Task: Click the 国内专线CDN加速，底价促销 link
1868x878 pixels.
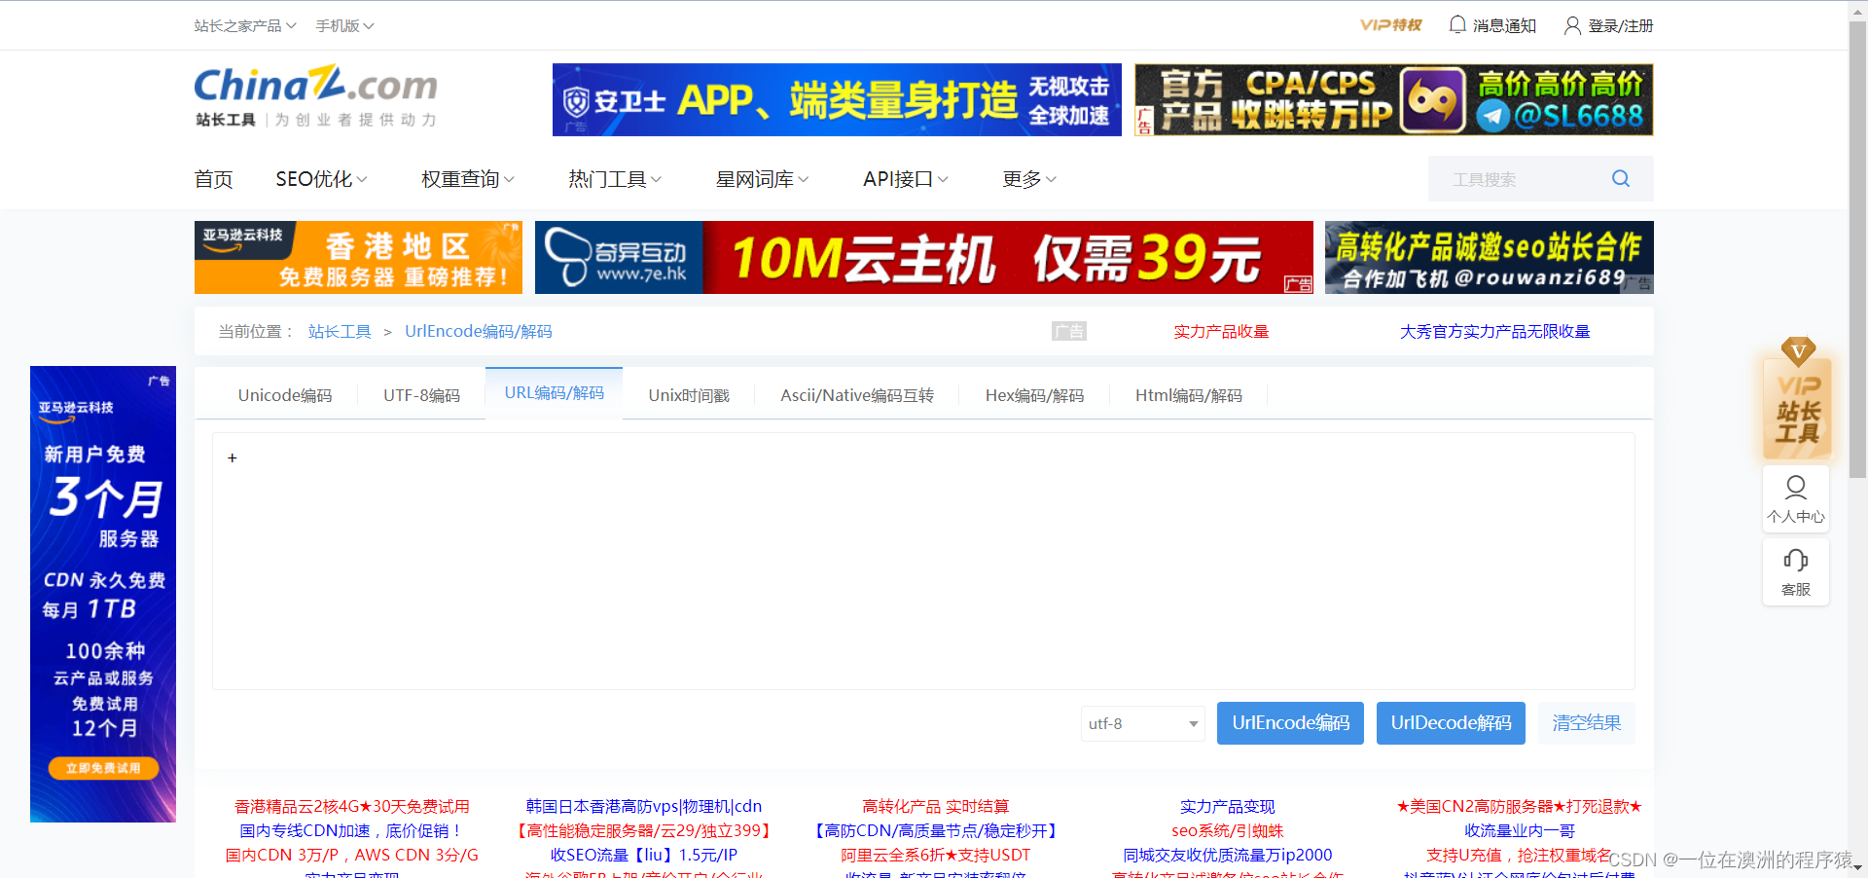Action: 352,831
